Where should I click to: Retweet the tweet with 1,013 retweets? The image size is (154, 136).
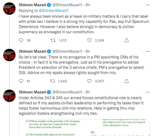tap(53, 40)
